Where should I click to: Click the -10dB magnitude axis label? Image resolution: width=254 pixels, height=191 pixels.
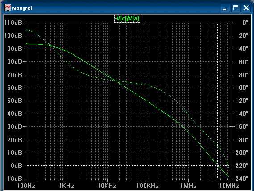pyautogui.click(x=13, y=179)
